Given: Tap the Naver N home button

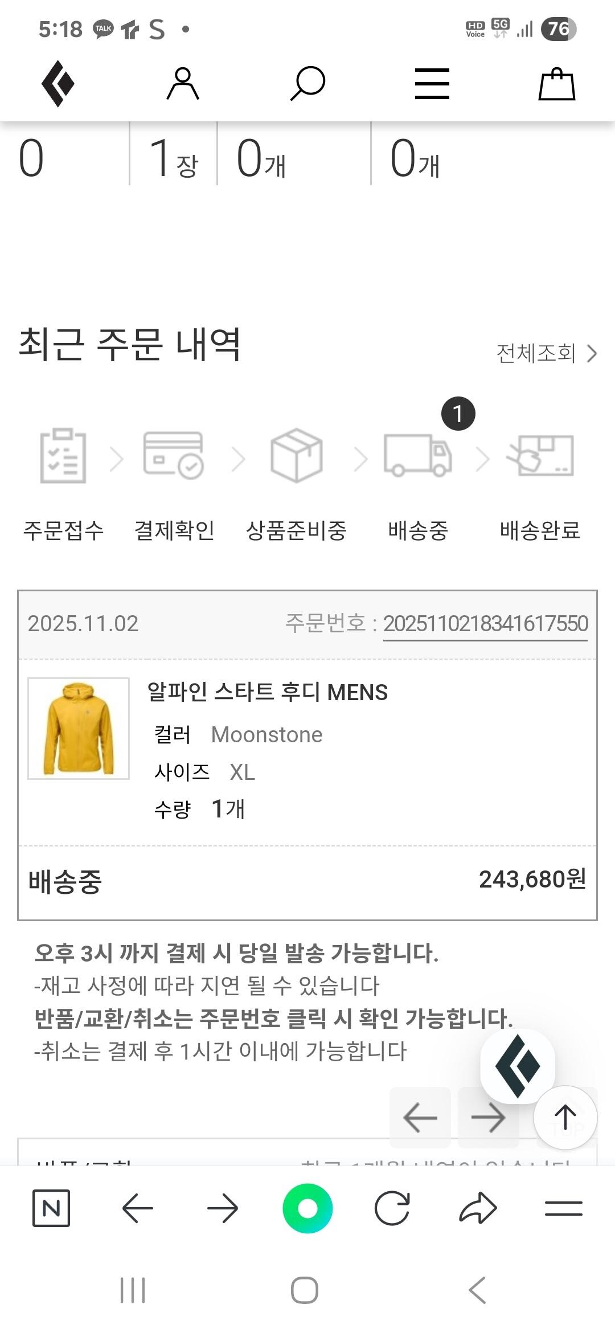Looking at the screenshot, I should click(x=51, y=1208).
